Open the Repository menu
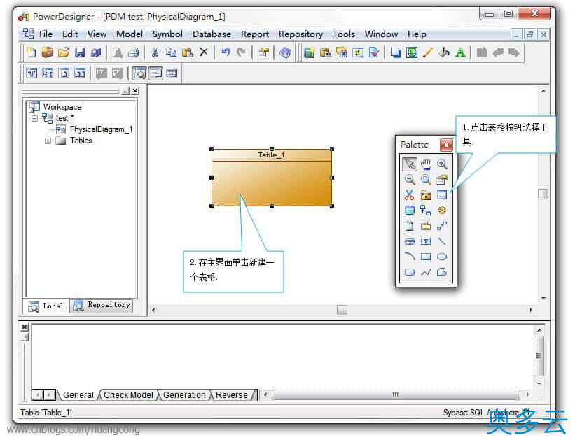The width and height of the screenshot is (575, 442). pyautogui.click(x=300, y=34)
